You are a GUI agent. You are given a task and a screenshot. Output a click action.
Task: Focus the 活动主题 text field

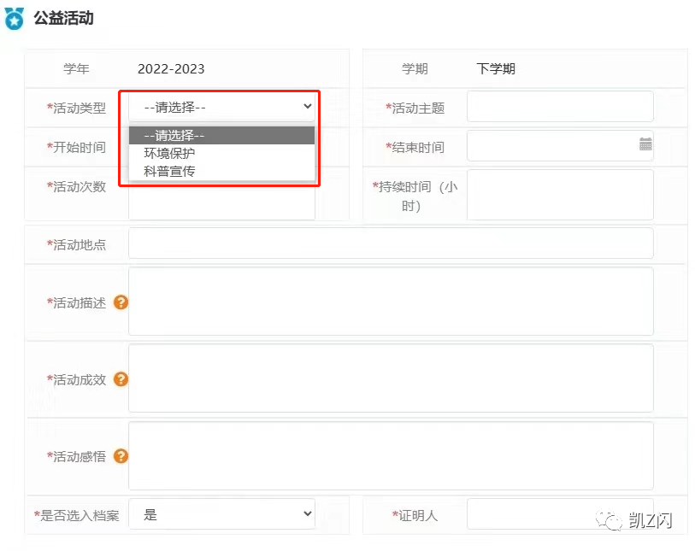(559, 107)
